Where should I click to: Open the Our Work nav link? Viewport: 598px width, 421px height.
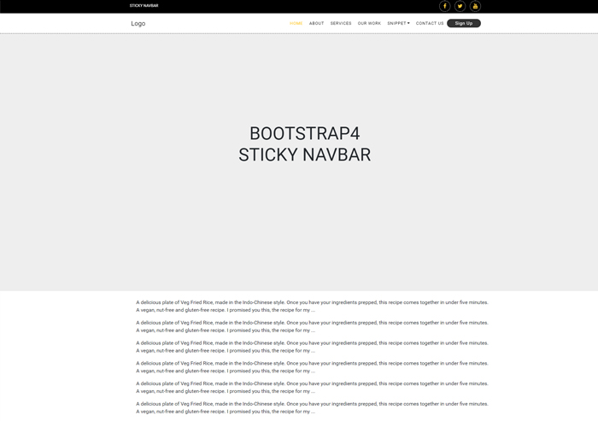point(369,23)
